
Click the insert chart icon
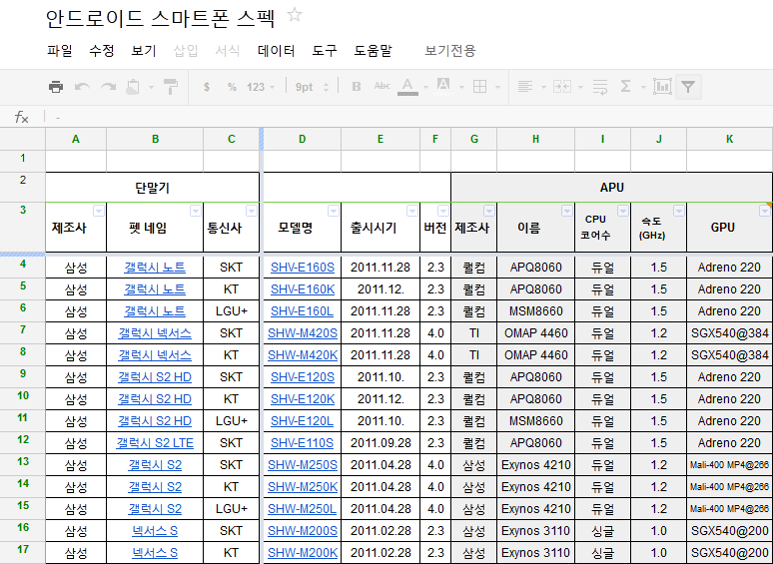coord(661,87)
